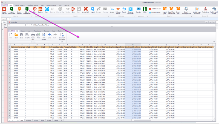Quick Print the spreadsheet
The width and height of the screenshot is (219, 124).
pyautogui.click(x=33, y=35)
